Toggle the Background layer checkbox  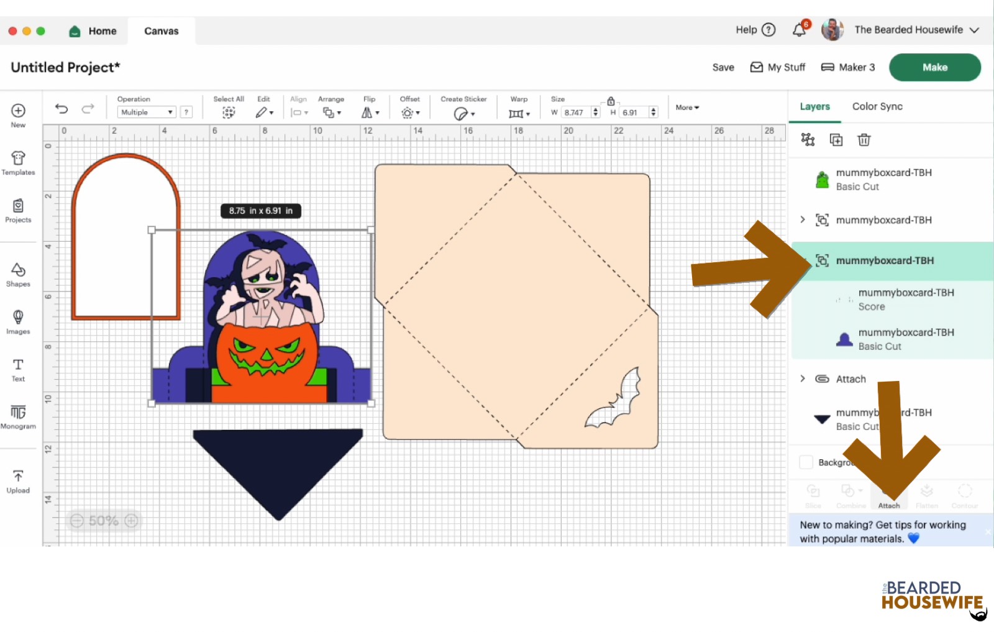point(806,462)
